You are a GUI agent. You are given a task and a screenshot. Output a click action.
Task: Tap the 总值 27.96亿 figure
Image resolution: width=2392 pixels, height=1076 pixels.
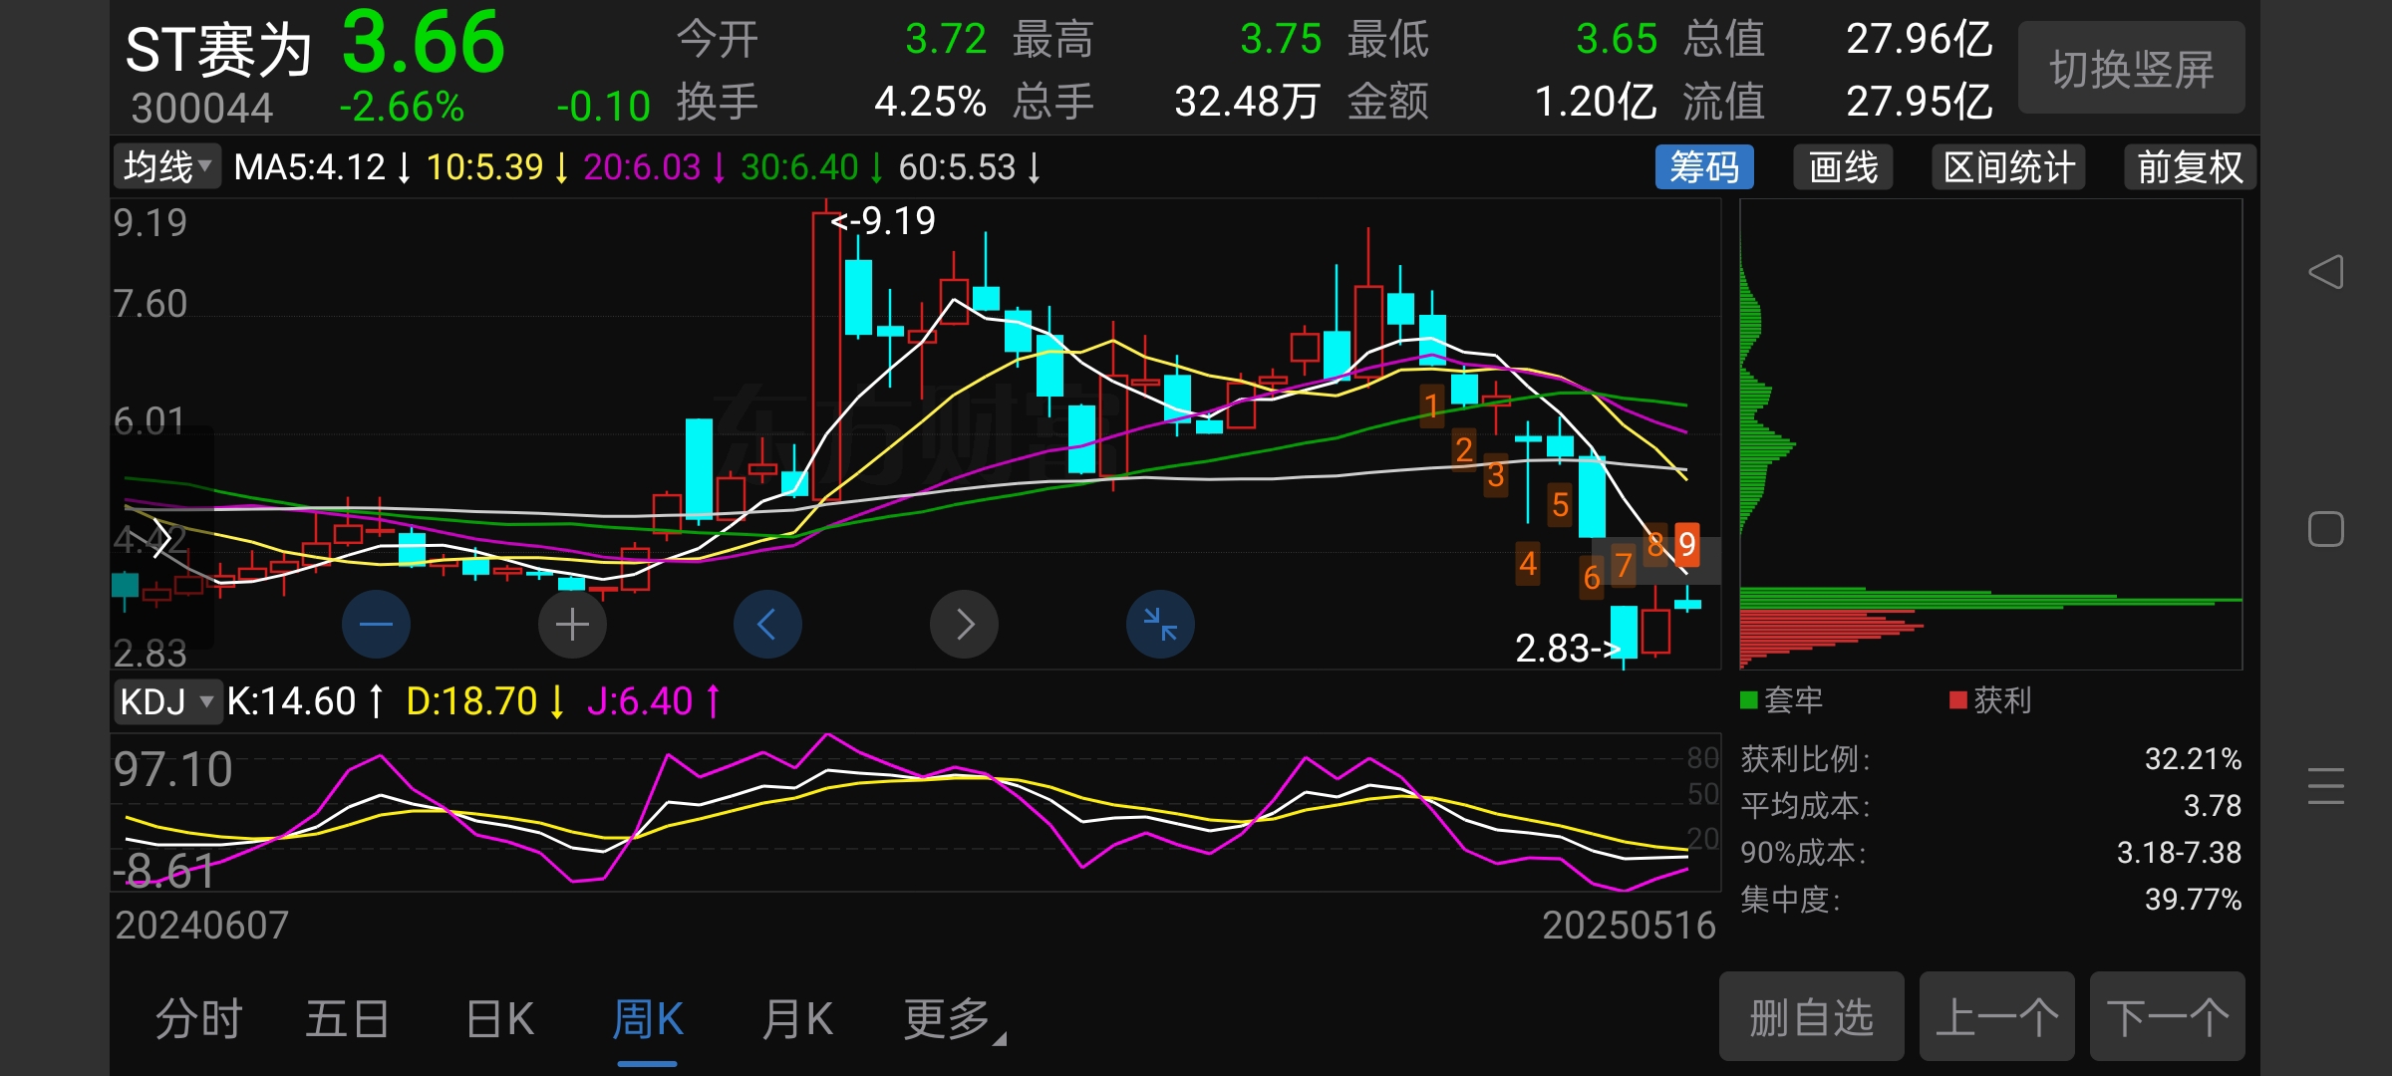(1919, 40)
